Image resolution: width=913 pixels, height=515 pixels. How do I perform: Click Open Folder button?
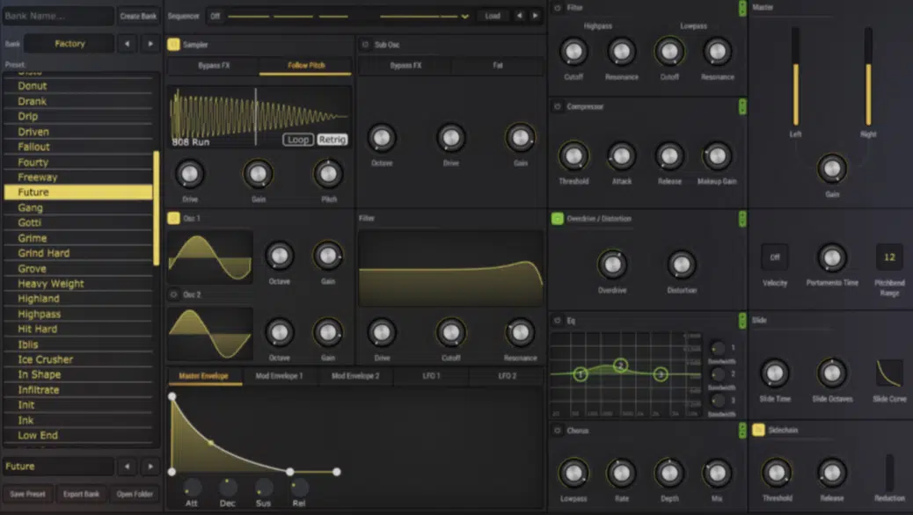[x=135, y=494]
